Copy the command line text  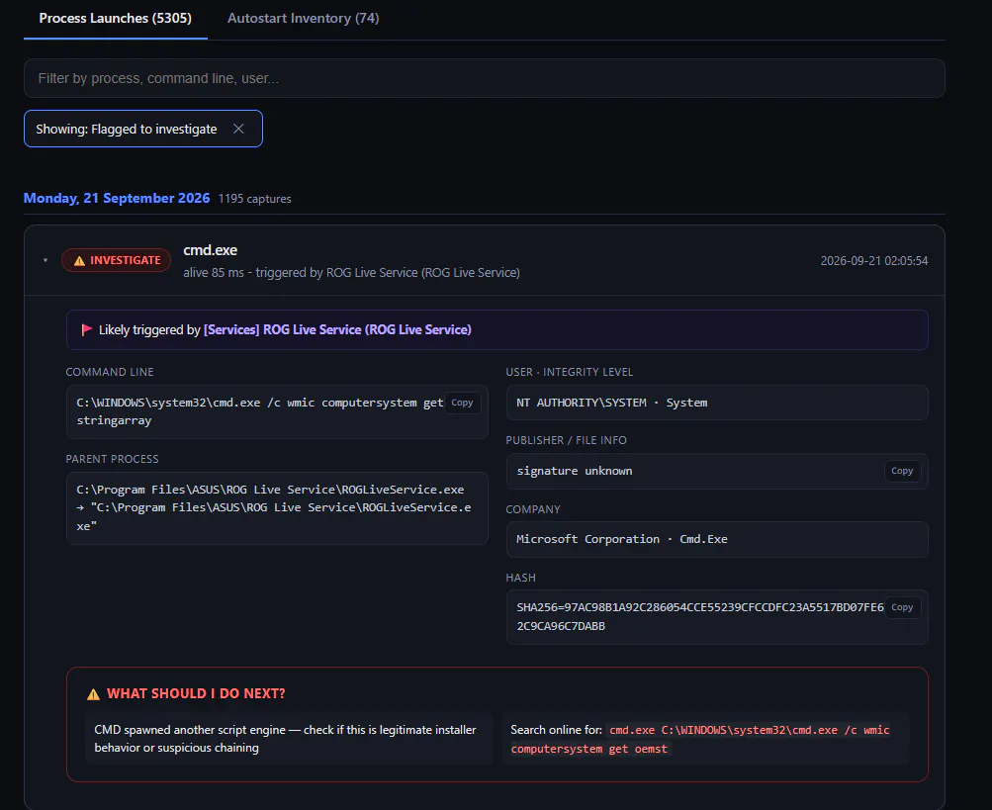pyautogui.click(x=462, y=403)
